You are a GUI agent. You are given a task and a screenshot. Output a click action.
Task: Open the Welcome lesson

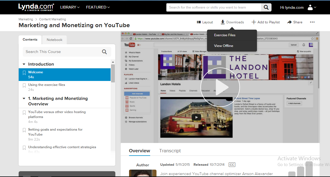(x=65, y=75)
